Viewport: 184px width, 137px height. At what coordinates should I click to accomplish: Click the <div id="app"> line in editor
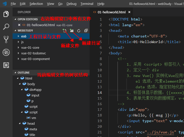click(133, 110)
